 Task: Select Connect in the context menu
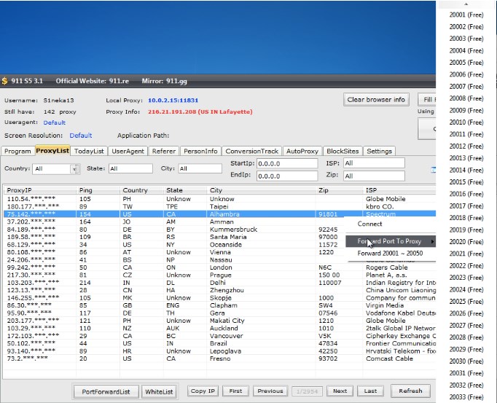[369, 224]
